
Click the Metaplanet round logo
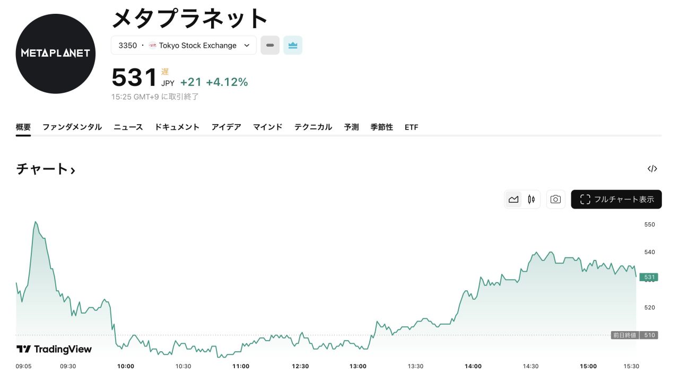(56, 54)
